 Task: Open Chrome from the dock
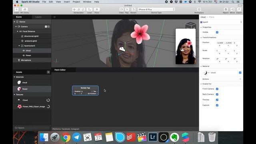click(66, 137)
